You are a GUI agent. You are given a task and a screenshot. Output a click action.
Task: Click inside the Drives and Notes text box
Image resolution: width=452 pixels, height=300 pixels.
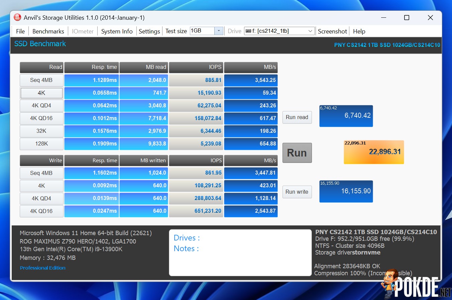pyautogui.click(x=240, y=253)
